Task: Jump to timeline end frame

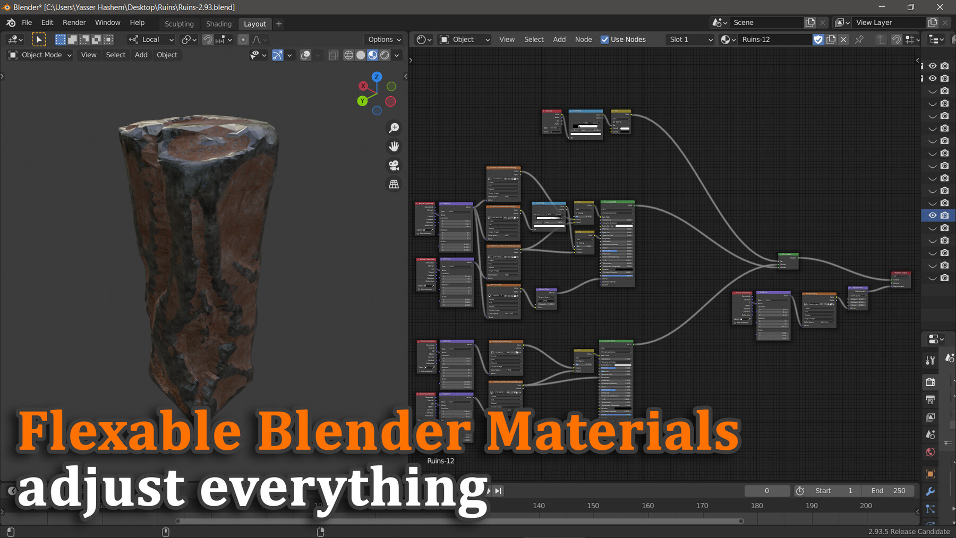Action: [x=498, y=491]
